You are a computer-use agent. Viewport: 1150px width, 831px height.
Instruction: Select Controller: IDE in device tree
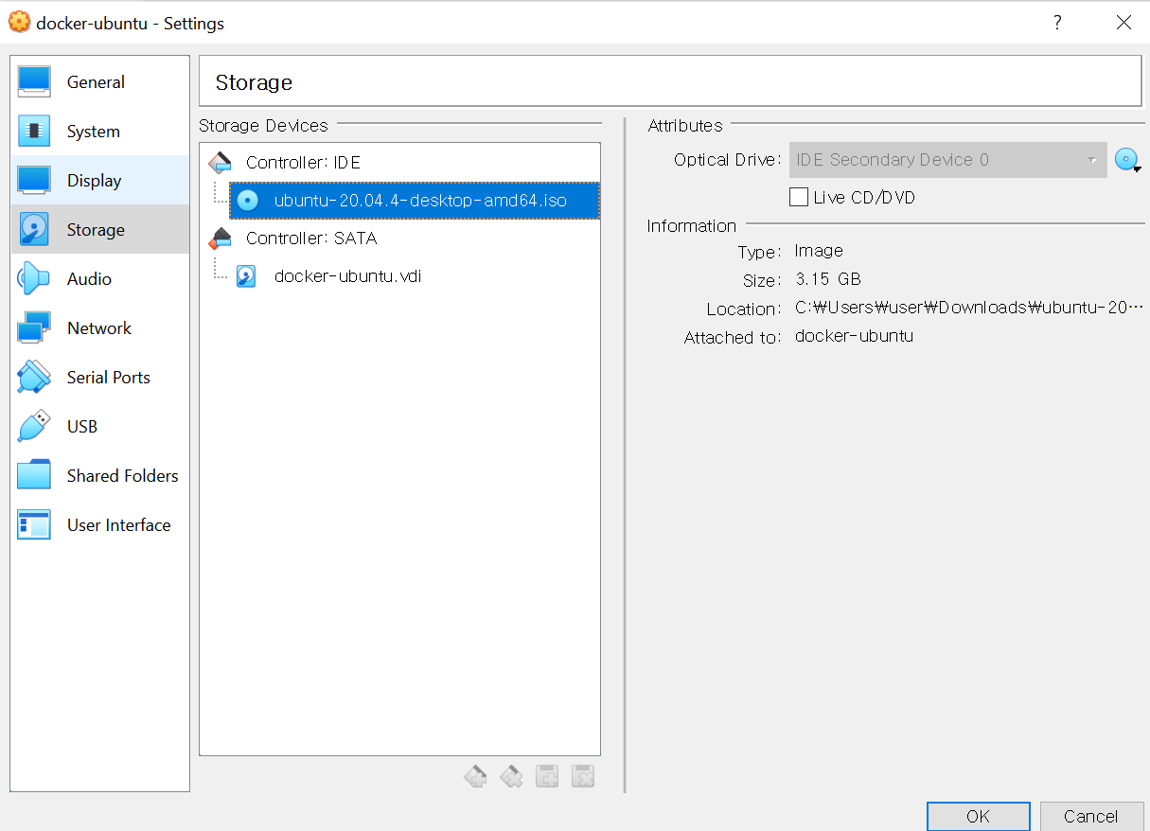(303, 163)
